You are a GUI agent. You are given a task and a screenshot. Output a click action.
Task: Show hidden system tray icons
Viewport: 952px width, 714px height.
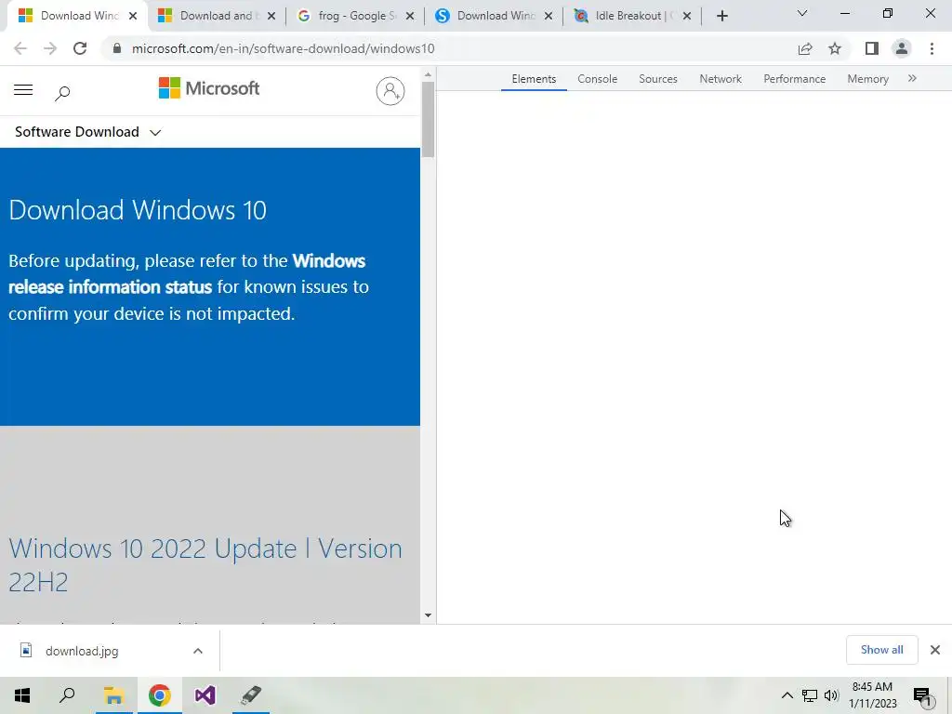point(787,695)
